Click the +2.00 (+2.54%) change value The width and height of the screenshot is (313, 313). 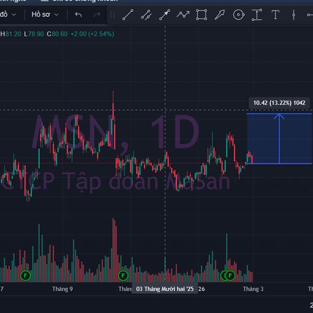92,34
